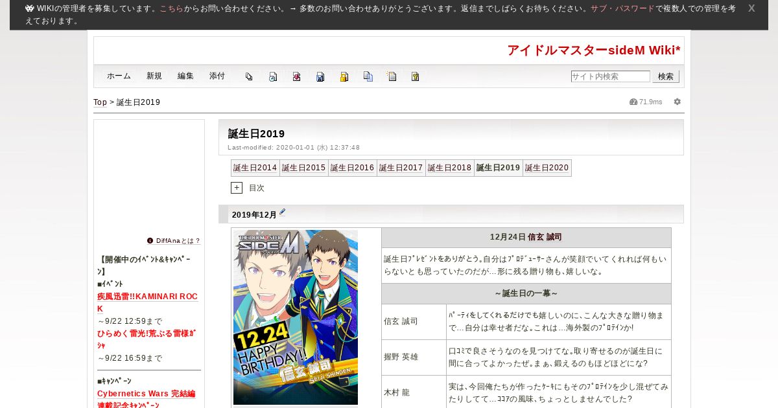Image resolution: width=778 pixels, height=408 pixels.
Task: Switch to the 誕生日2020 tab
Action: [547, 168]
